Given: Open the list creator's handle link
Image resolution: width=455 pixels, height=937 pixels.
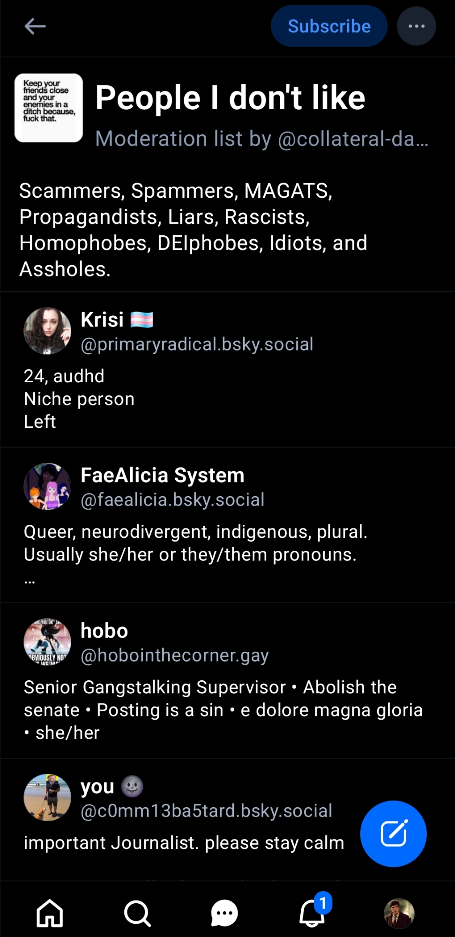Looking at the screenshot, I should click(x=352, y=139).
